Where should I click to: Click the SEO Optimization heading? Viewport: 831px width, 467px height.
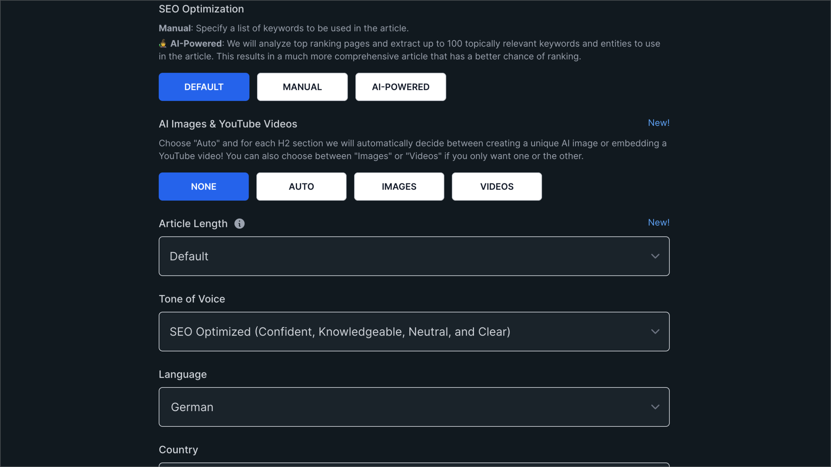tap(201, 9)
